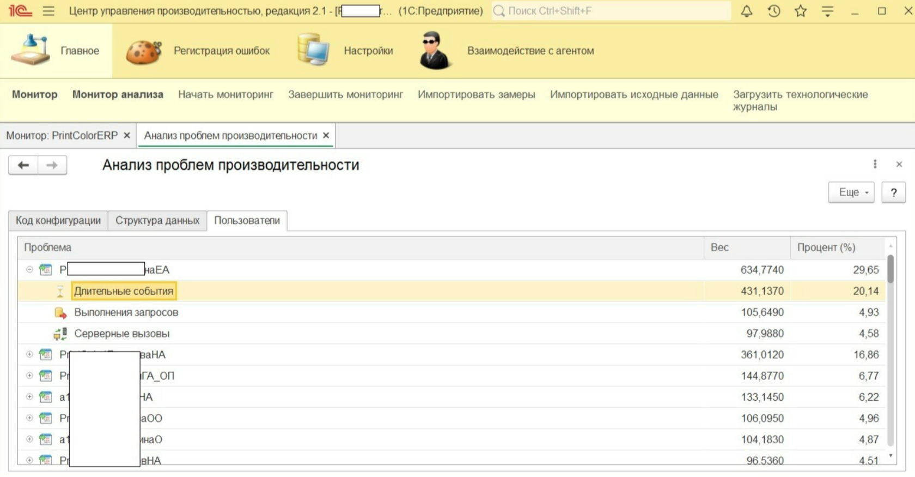Click the user icon in the 104,1830 row
Screen dimensions: 915x477
[x=46, y=439]
